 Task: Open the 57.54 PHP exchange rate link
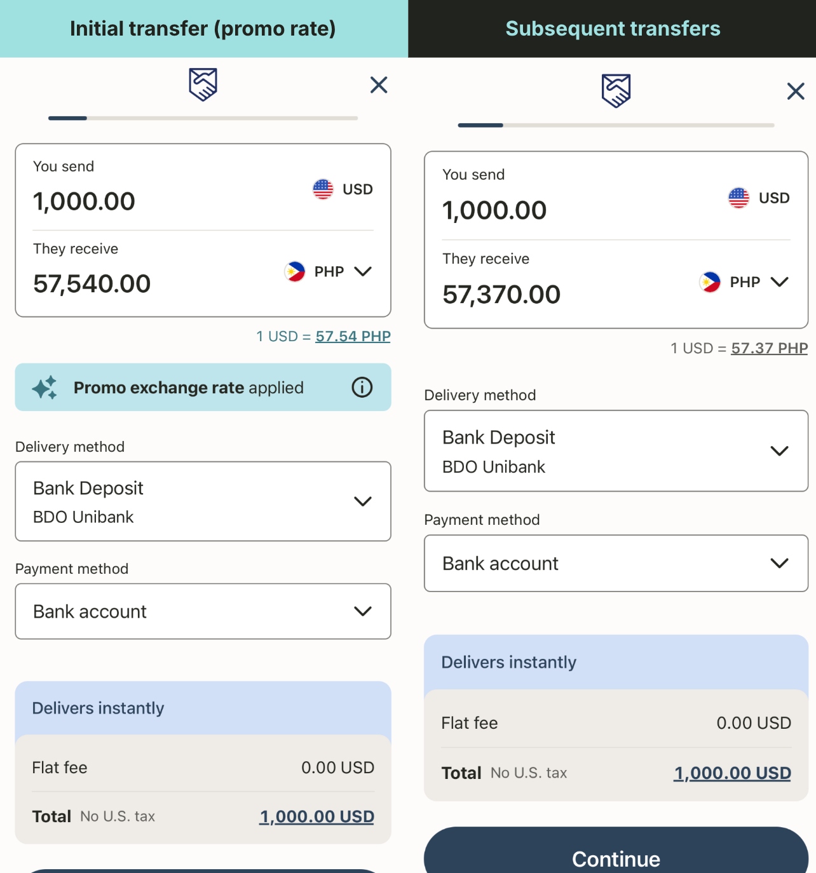click(x=353, y=335)
